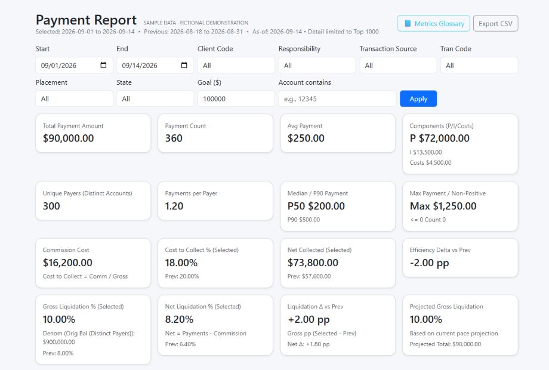
Task: Expand the Placement filter dropdown
Action: 74,98
